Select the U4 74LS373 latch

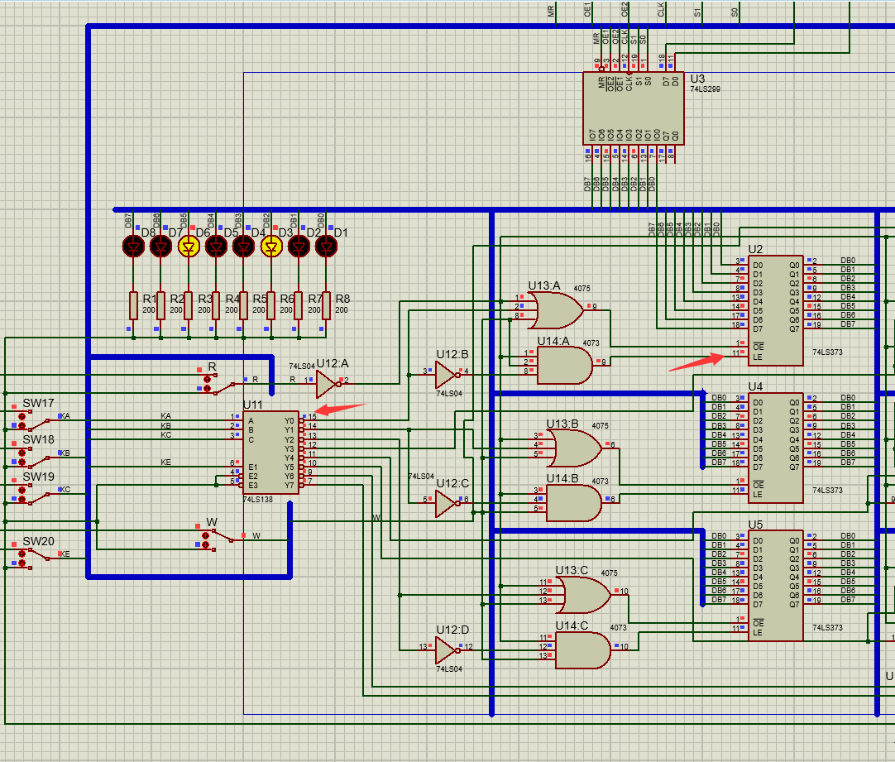coord(776,448)
